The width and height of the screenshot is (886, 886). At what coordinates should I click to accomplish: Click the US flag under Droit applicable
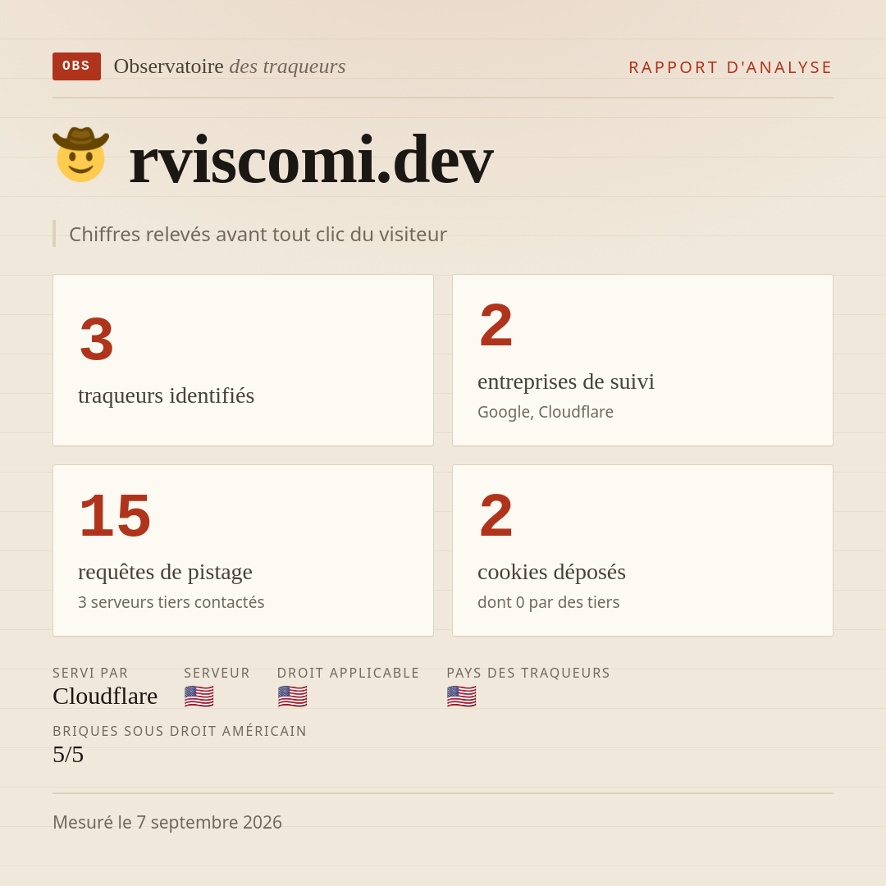[x=292, y=696]
